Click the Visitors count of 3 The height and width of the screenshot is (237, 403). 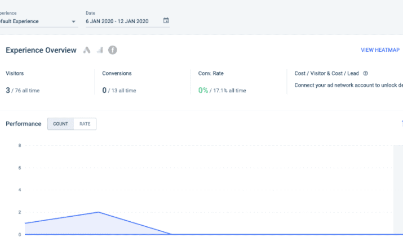pos(8,90)
